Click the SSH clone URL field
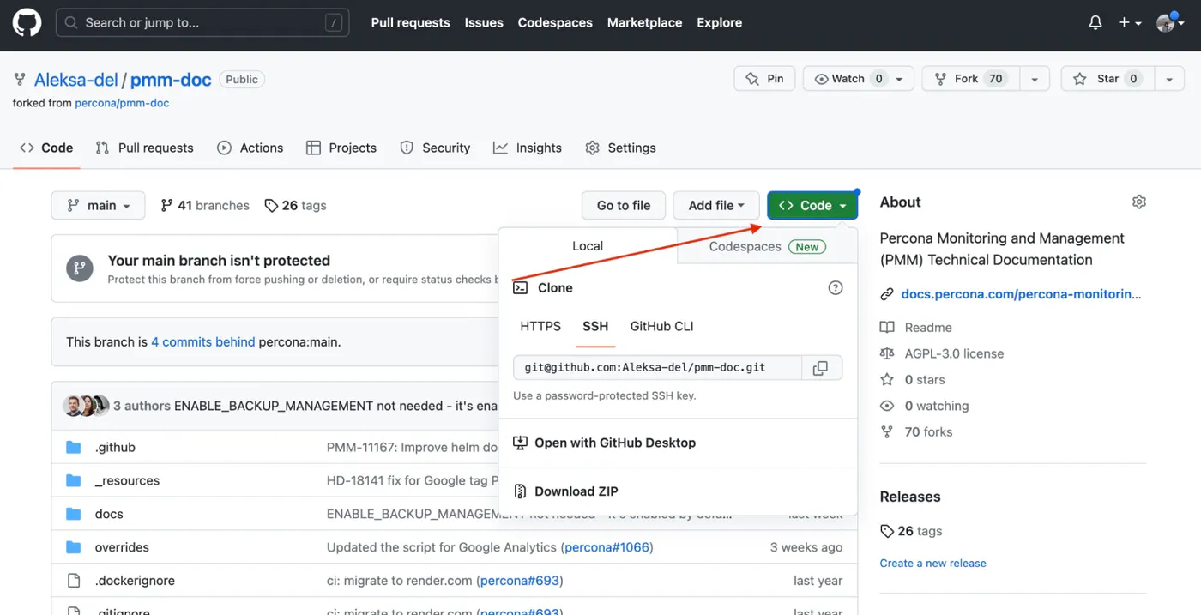1201x615 pixels. coord(657,367)
